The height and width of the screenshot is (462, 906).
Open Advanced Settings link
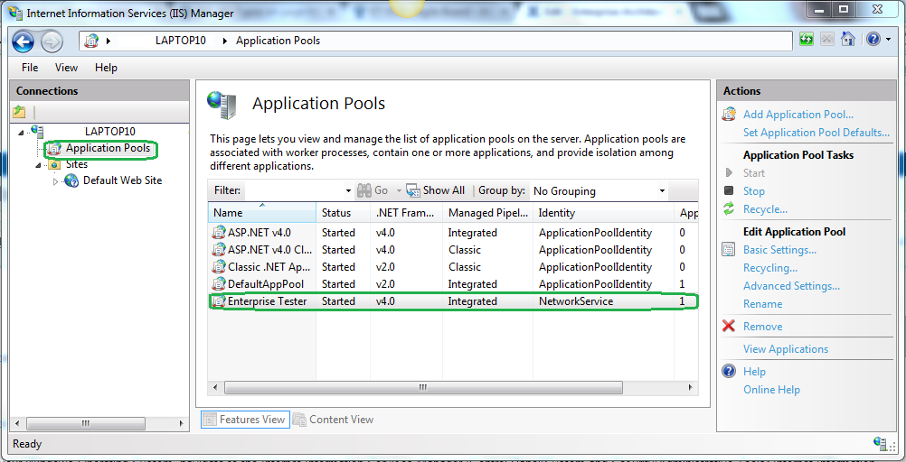[x=791, y=286]
